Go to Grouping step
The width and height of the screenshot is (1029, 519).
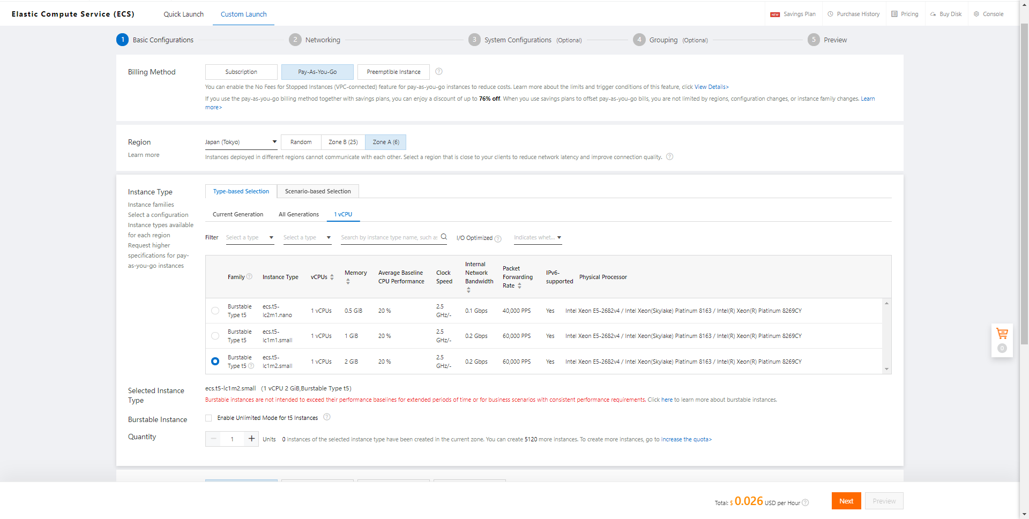670,40
